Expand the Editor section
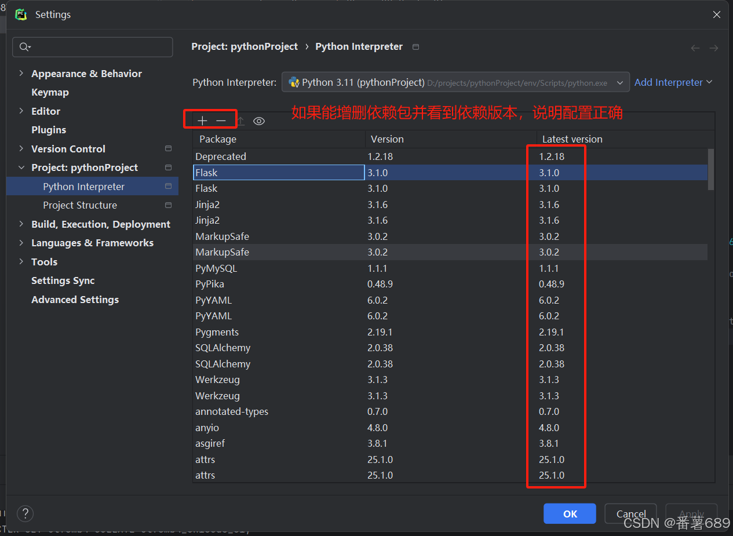This screenshot has height=536, width=733. coord(21,111)
